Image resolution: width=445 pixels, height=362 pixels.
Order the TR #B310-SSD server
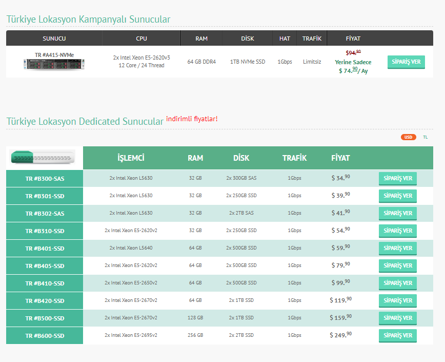coord(398,231)
